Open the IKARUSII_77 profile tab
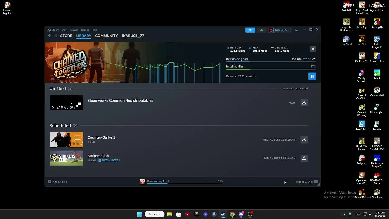Image resolution: width=389 pixels, height=219 pixels. (133, 36)
